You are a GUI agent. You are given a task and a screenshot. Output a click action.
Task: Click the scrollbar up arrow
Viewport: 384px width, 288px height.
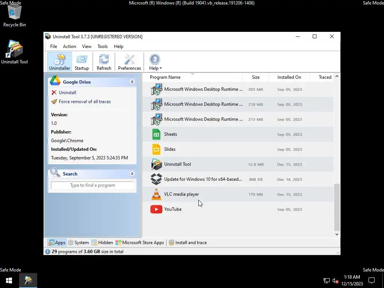coord(337,76)
